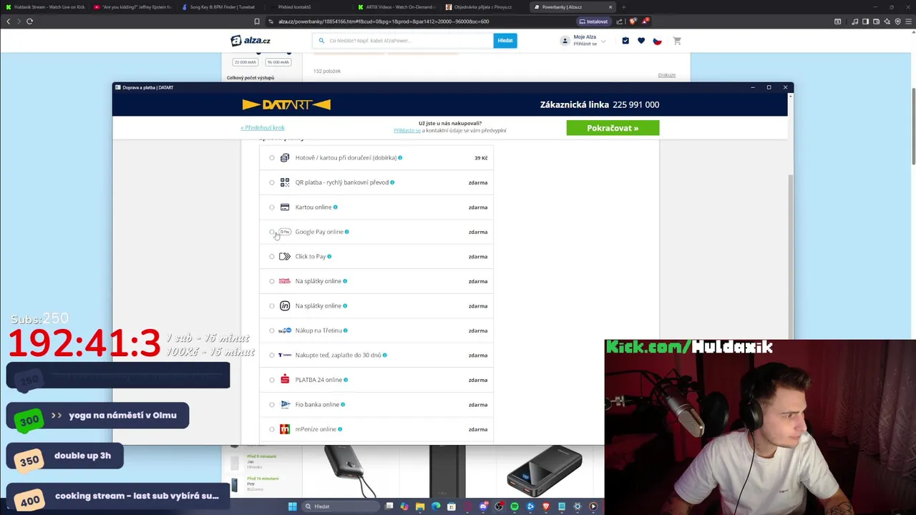Click Diskuze link on Alza page
Image resolution: width=916 pixels, height=515 pixels.
667,75
